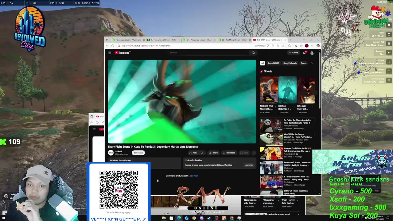Unmute the TataMeng Stream tab speaker icon
Image resolution: width=393 pixels, height=221 pixels.
[223, 40]
